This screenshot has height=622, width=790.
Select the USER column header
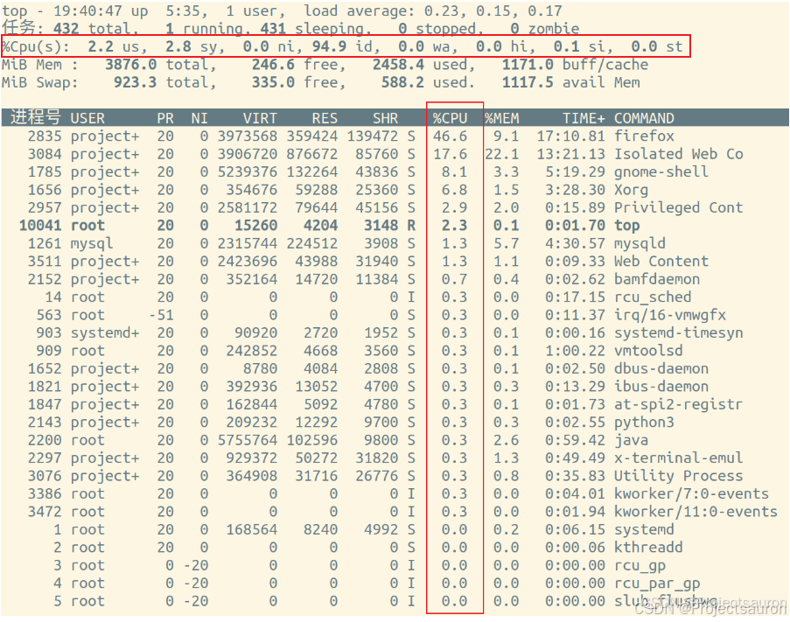pyautogui.click(x=87, y=118)
